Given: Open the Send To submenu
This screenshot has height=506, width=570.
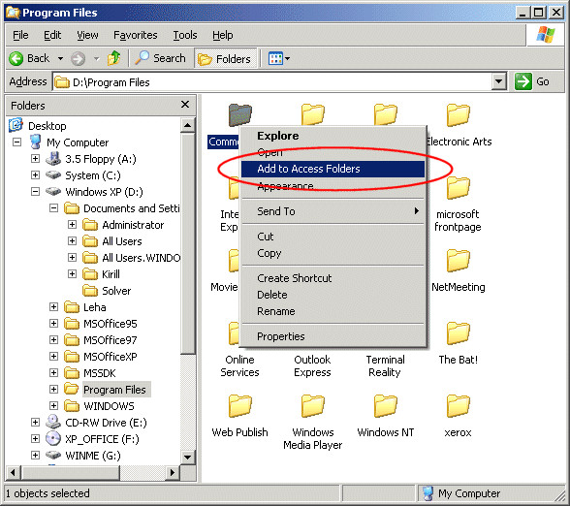Looking at the screenshot, I should click(333, 211).
